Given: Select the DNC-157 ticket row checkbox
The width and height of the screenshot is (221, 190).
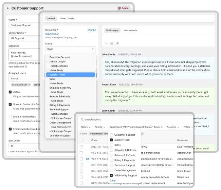Looking at the screenshot, I should click(81, 147).
